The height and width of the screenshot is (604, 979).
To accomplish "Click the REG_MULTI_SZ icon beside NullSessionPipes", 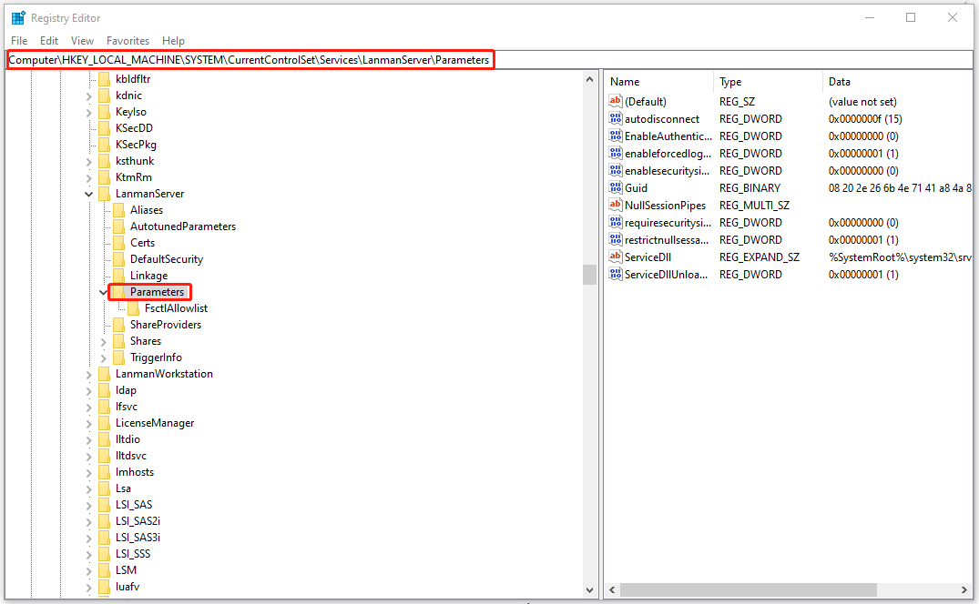I will click(x=616, y=205).
